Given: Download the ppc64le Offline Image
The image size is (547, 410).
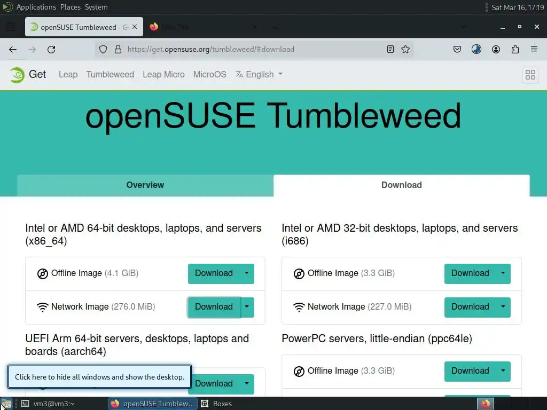Looking at the screenshot, I should click(x=470, y=371).
